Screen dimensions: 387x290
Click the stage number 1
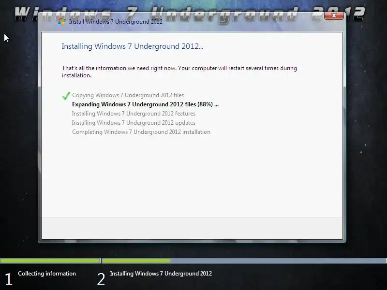[x=9, y=279]
